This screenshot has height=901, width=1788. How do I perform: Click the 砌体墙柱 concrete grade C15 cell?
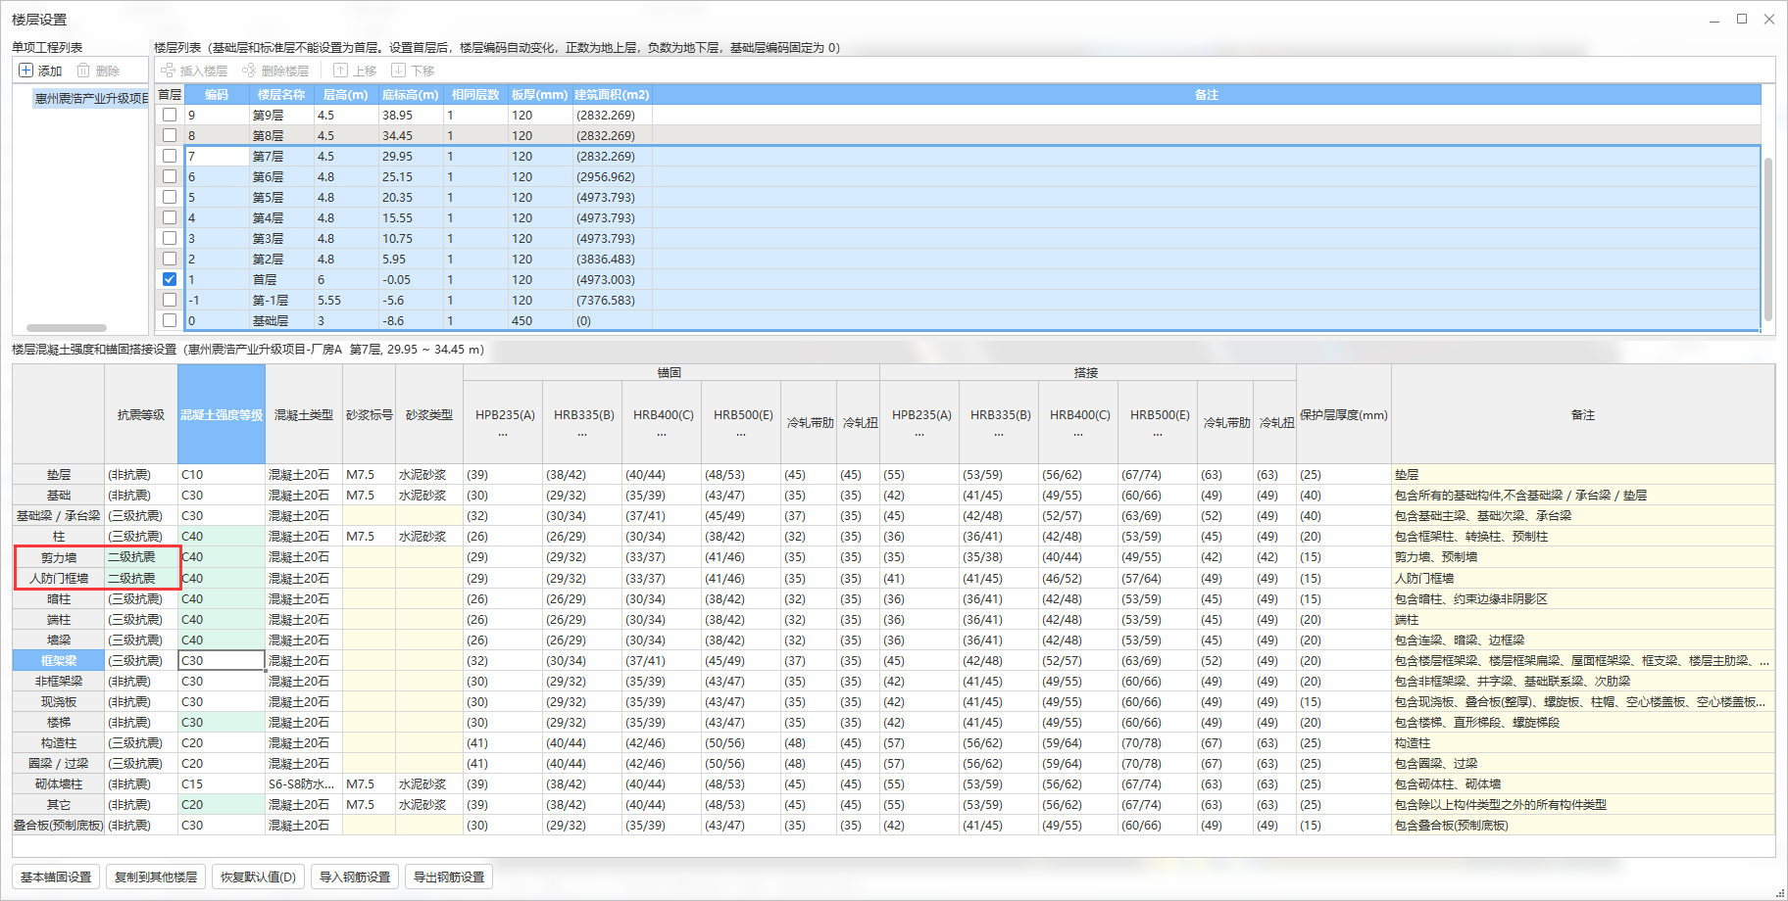point(222,783)
